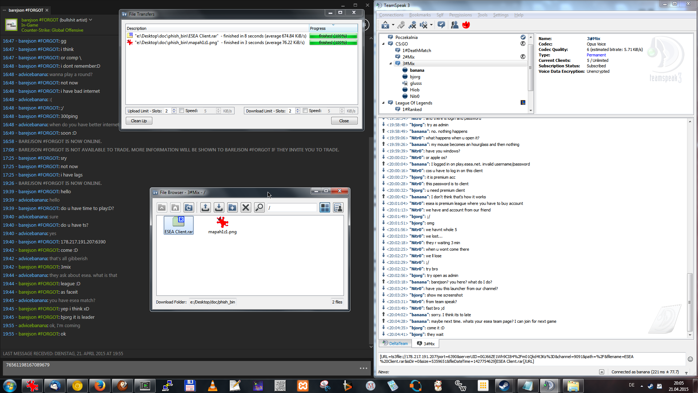The width and height of the screenshot is (698, 393).
Task: Open contacts manager icon in TeamSpeak toolbar
Action: (x=454, y=25)
